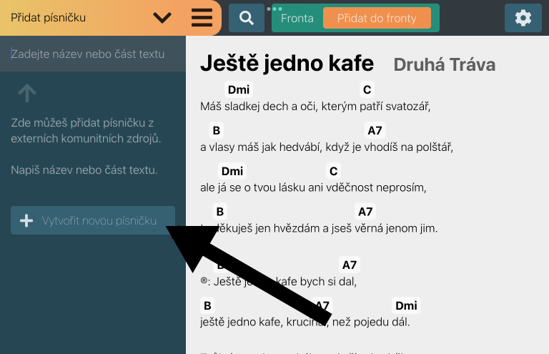
Task: Click the A7 chord above kafe bych si dal
Action: pos(350,265)
